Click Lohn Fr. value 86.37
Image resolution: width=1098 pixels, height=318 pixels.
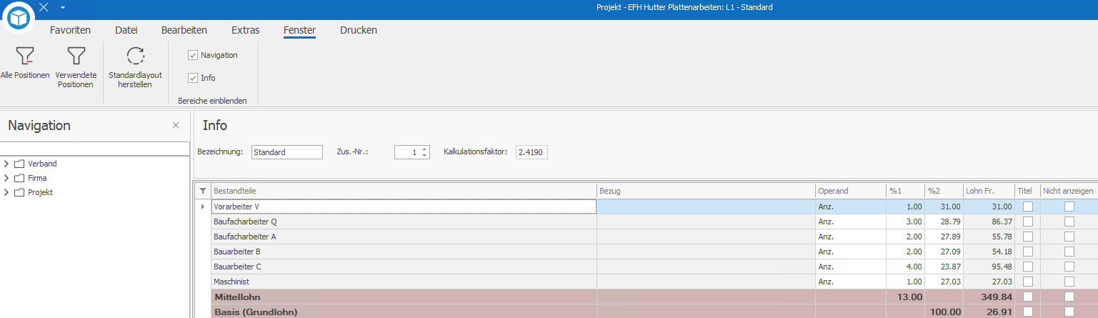pos(999,222)
